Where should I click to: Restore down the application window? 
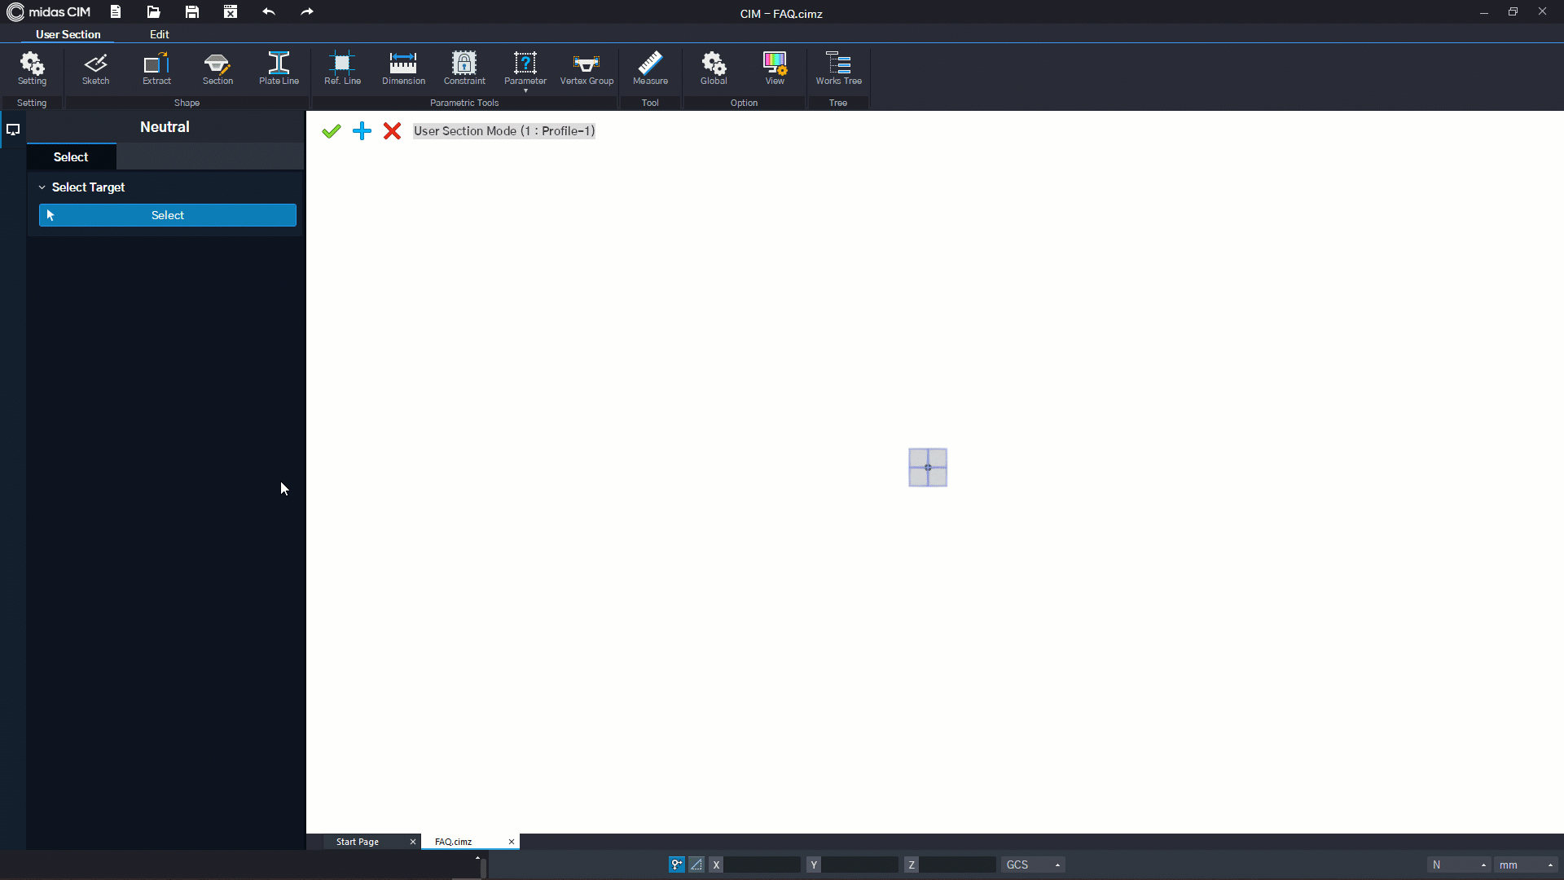(x=1513, y=11)
